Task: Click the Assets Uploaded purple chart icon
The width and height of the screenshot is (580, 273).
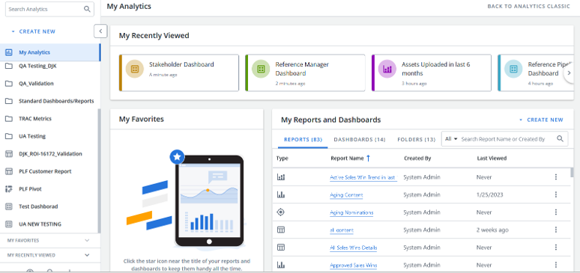Action: point(387,69)
